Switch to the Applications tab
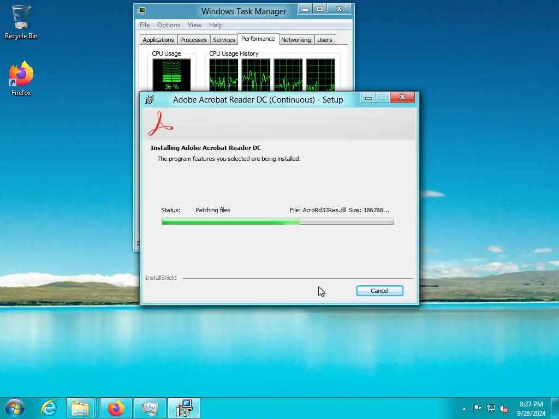Image resolution: width=559 pixels, height=419 pixels. click(x=158, y=40)
